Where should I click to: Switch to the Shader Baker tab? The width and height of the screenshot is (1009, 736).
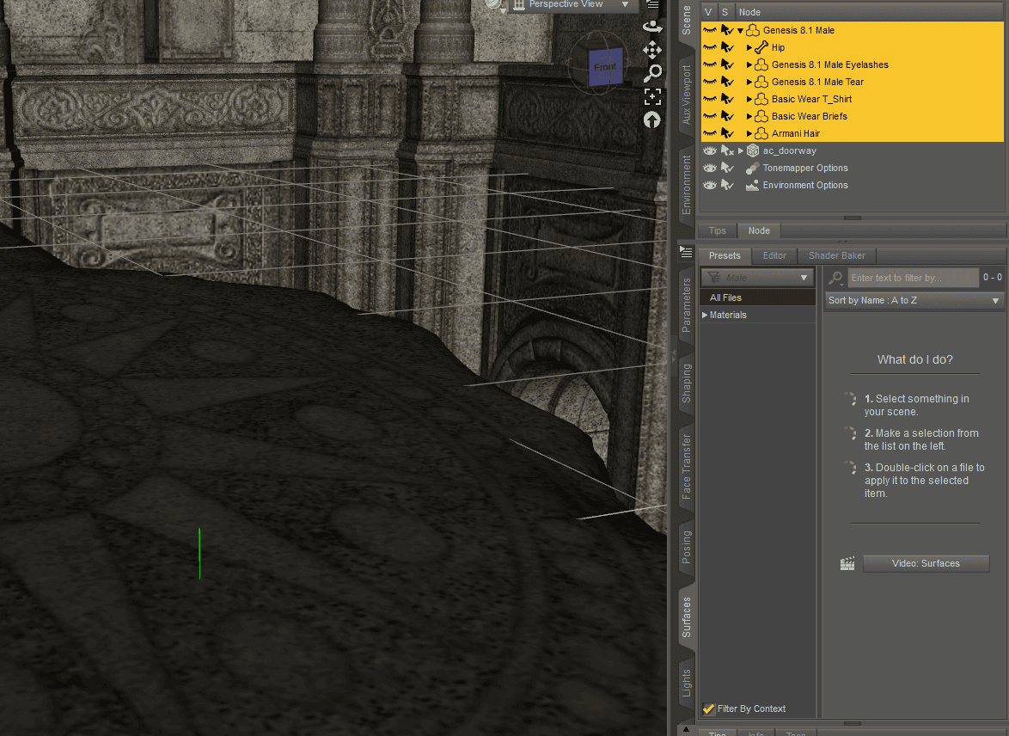coord(835,255)
